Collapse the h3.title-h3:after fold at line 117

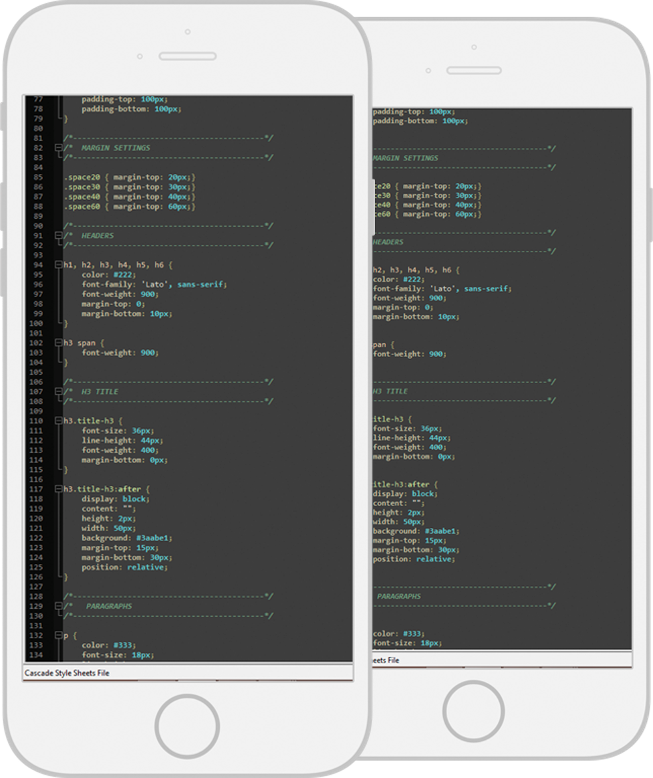click(59, 489)
